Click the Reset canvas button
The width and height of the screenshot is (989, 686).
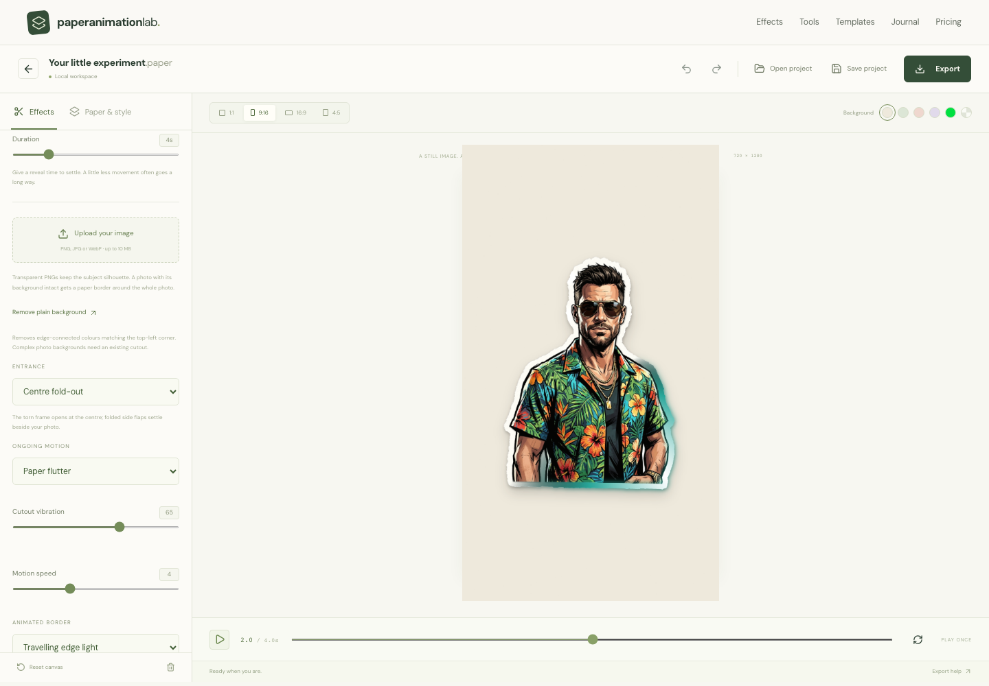point(40,667)
